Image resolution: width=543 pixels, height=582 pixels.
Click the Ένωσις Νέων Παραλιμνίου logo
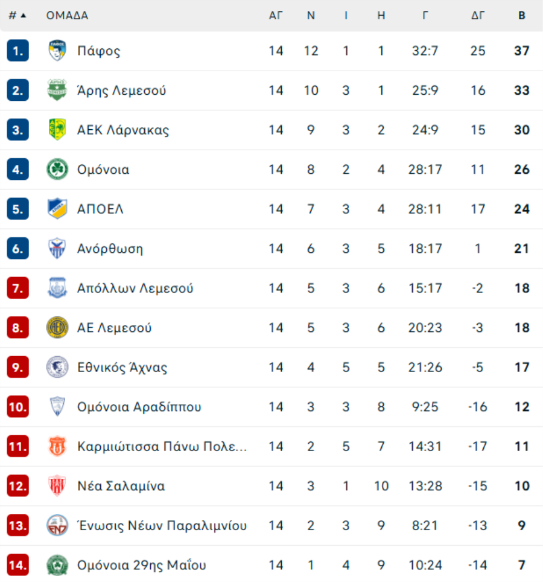click(57, 525)
